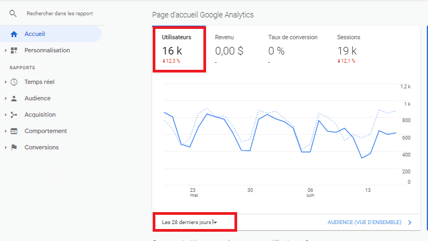Screen dimensions: 428x241
Task: Click the Personnalisation dashboard icon
Action: point(14,51)
